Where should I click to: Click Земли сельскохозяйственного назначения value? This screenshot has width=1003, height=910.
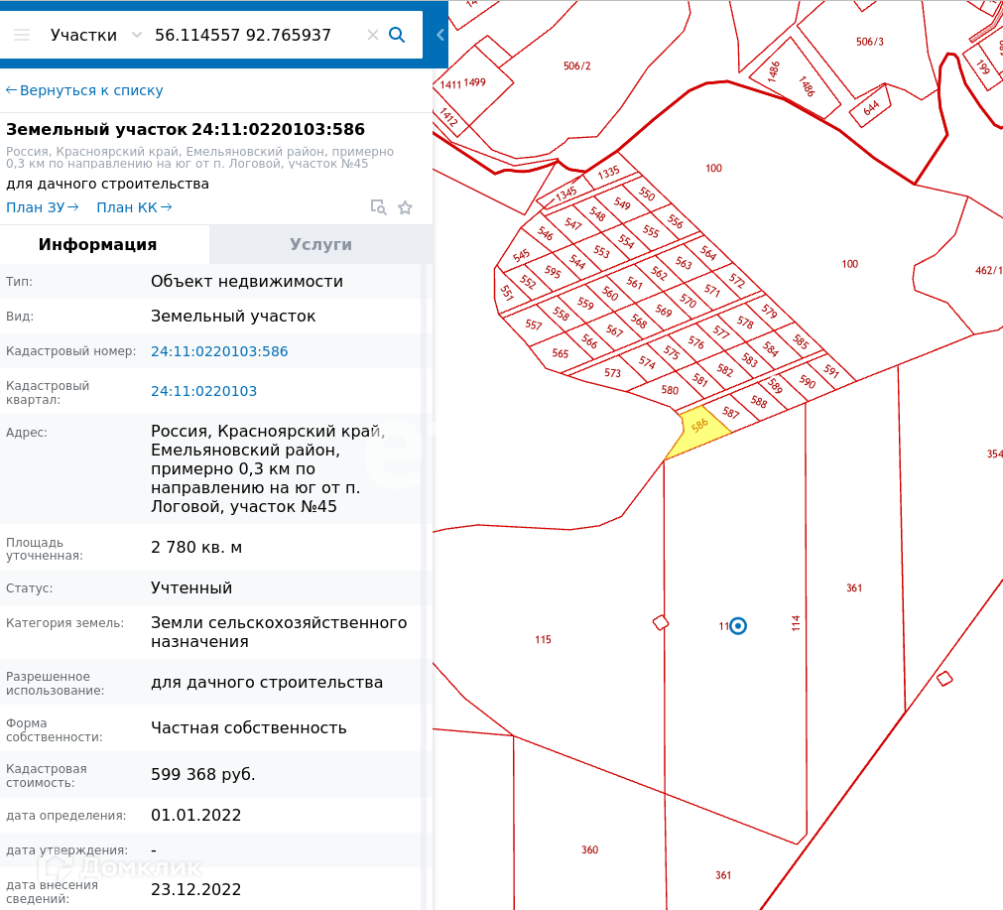[279, 631]
